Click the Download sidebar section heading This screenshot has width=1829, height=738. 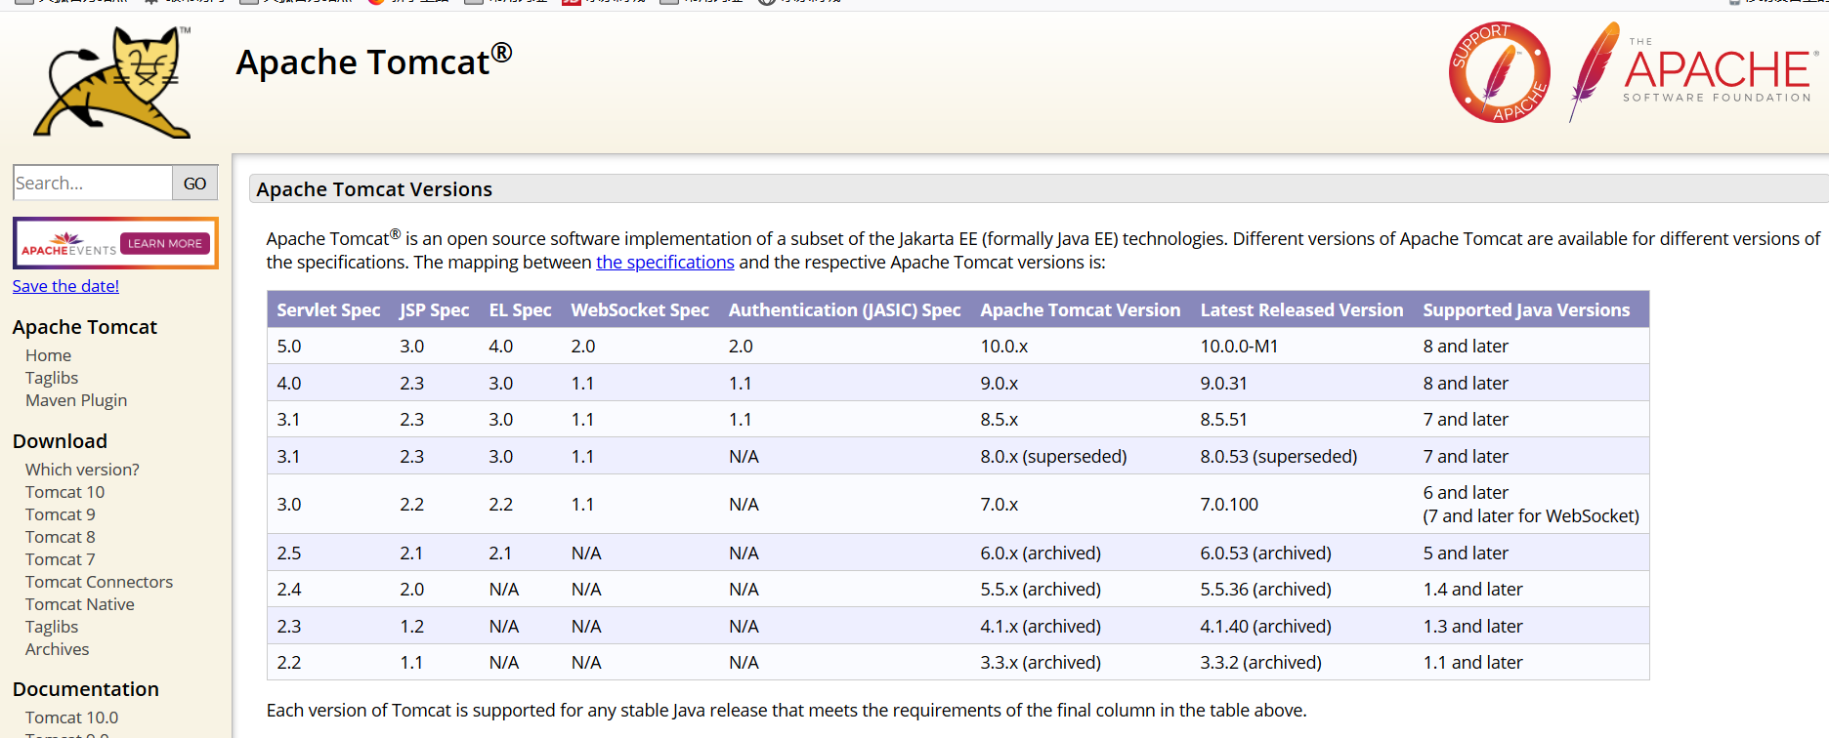click(60, 441)
